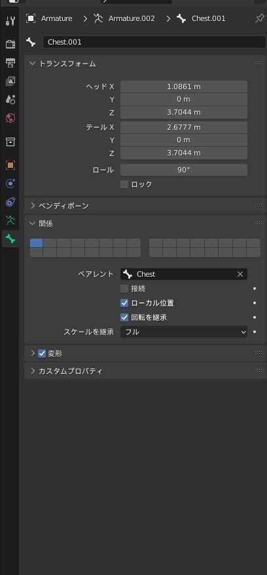This screenshot has height=575, width=267.
Task: Collapse the トランスフォーム panel
Action: point(32,64)
